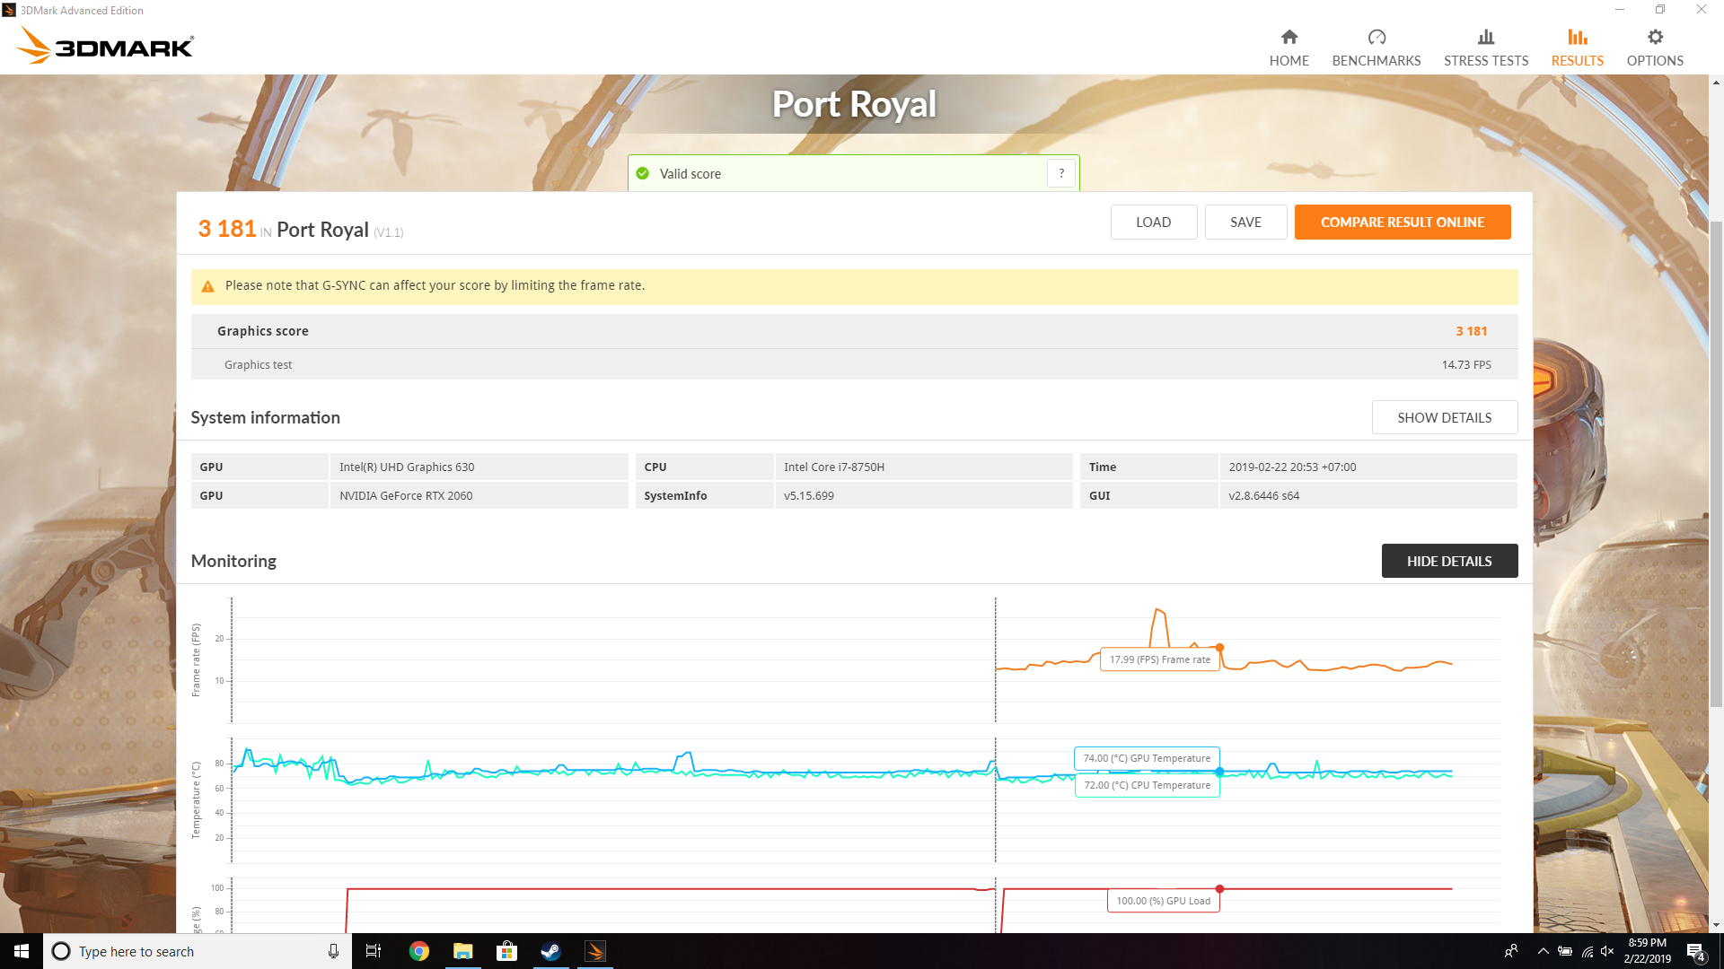
Task: Click the muted volume tray icon
Action: 1607,951
